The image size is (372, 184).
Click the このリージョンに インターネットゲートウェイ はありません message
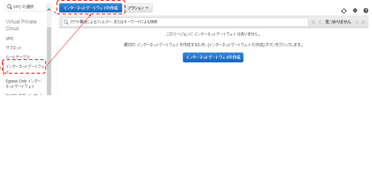(214, 34)
